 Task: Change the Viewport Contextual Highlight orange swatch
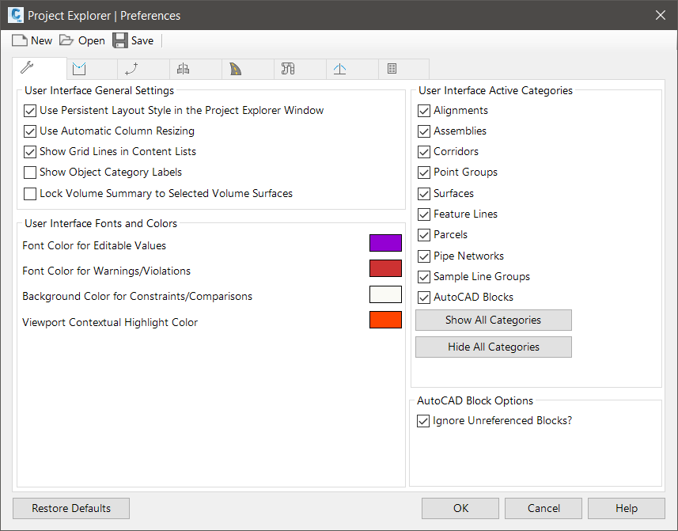coord(385,320)
